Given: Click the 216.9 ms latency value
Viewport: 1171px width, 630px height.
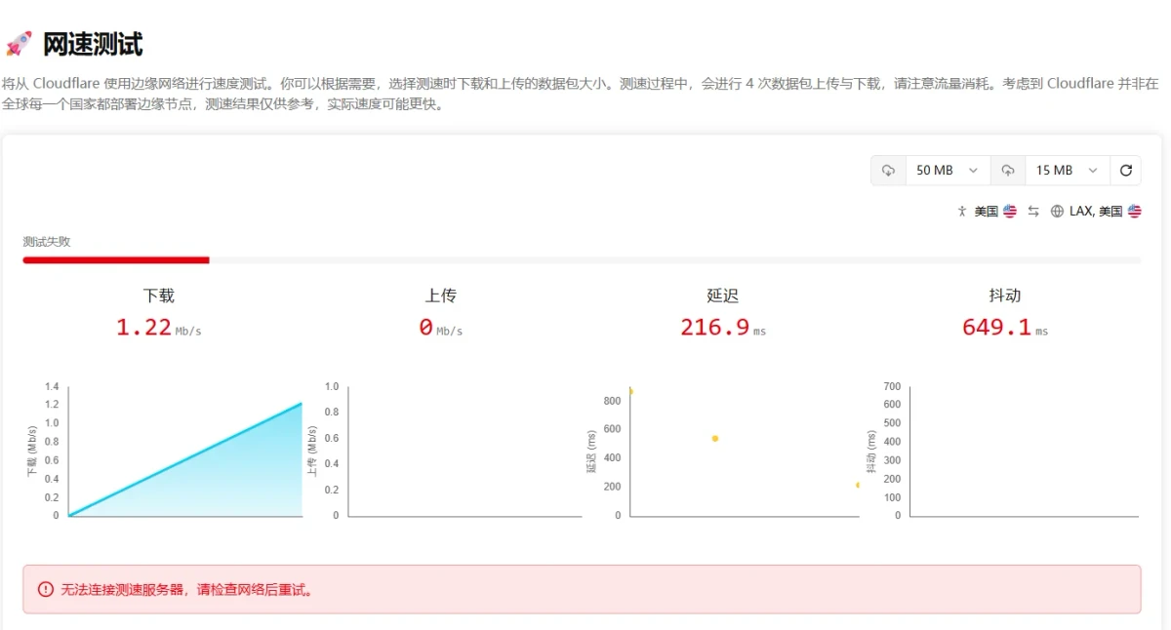Looking at the screenshot, I should coord(723,328).
